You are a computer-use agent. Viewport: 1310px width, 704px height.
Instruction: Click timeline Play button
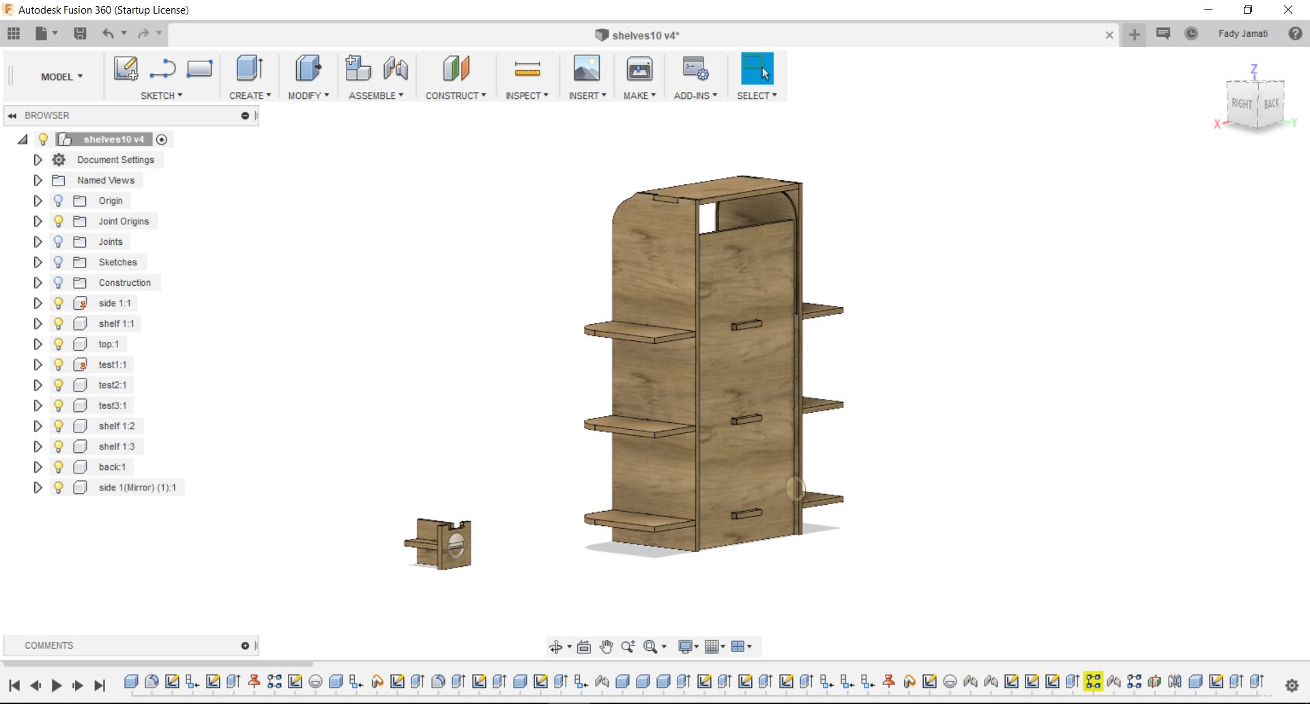57,686
